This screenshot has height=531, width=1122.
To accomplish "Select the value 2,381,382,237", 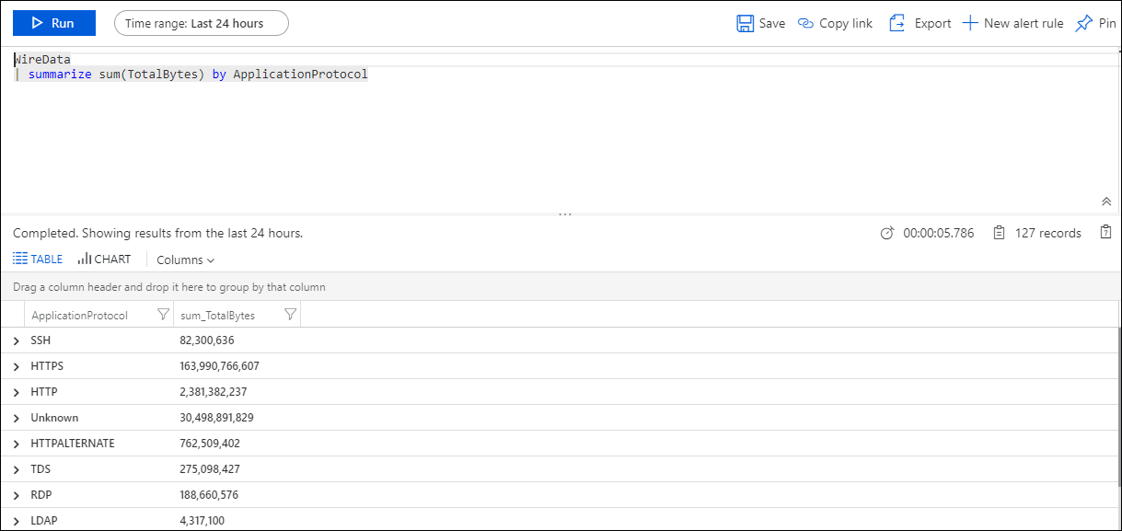I will [214, 392].
